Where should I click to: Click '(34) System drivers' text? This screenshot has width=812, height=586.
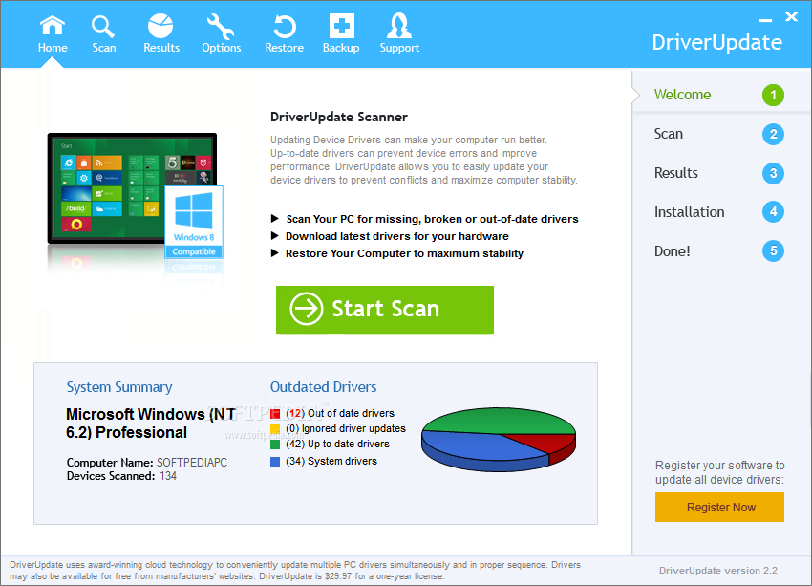click(x=331, y=461)
